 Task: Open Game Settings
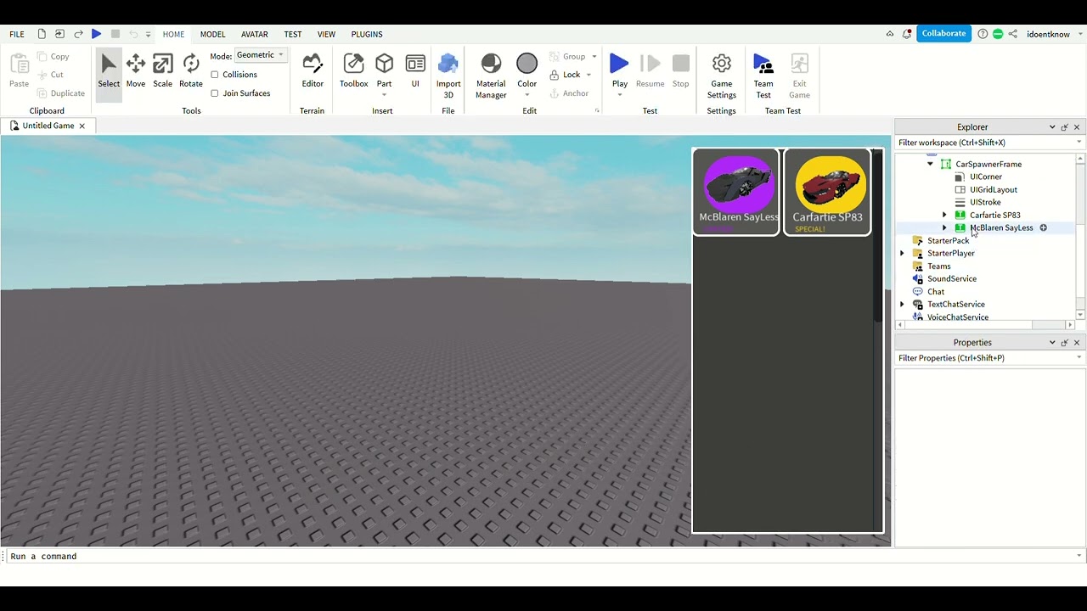pos(722,75)
